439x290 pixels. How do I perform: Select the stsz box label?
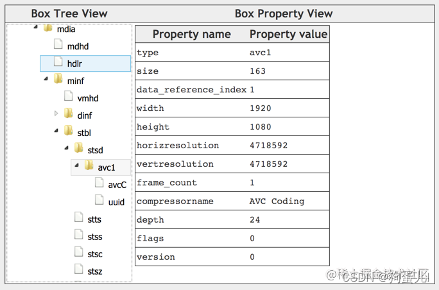click(x=95, y=272)
